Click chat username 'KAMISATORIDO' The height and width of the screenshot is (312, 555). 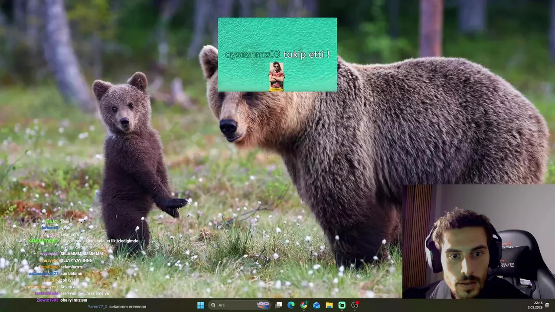click(43, 241)
